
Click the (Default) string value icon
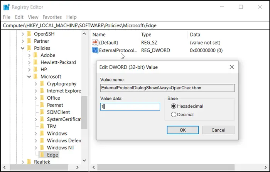click(x=95, y=42)
